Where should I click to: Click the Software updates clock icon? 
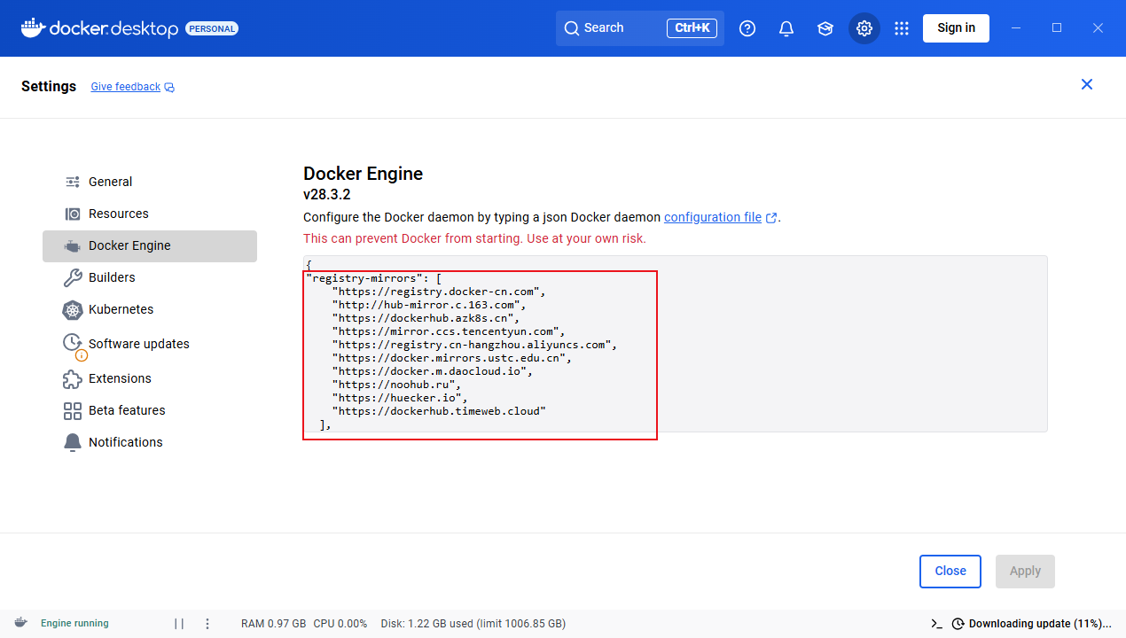[x=73, y=343]
